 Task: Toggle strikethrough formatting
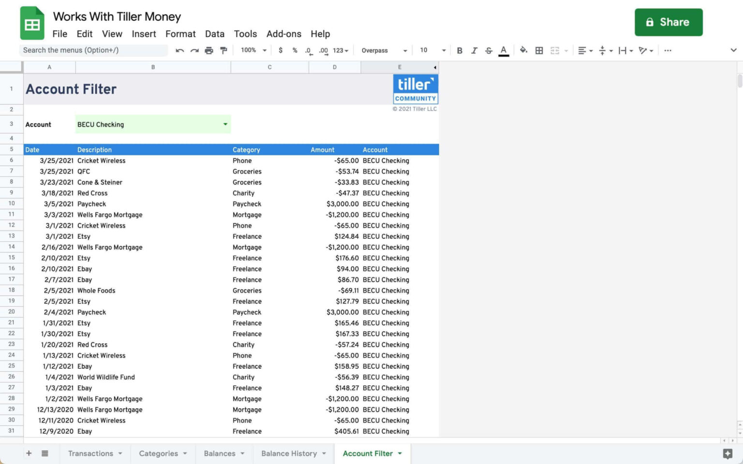tap(489, 50)
